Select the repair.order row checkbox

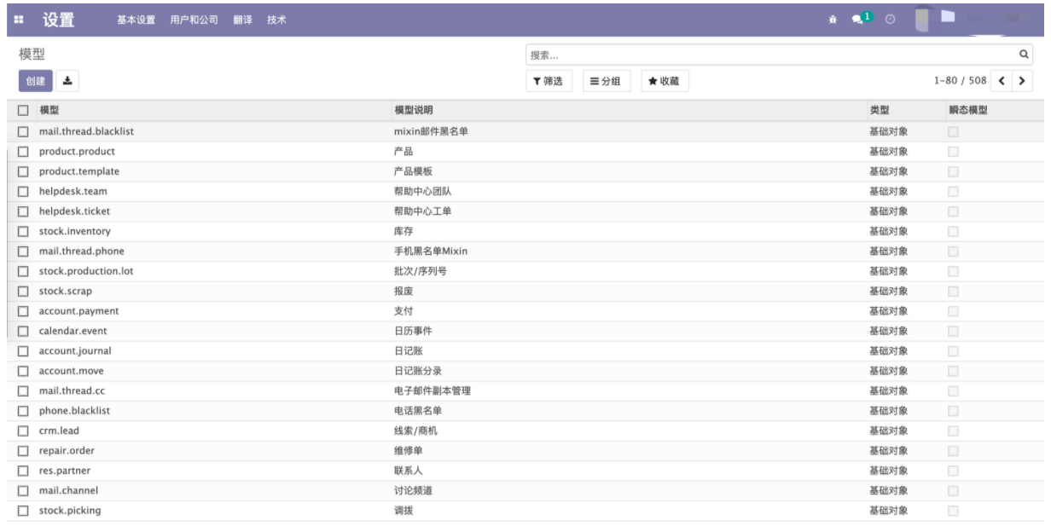click(24, 451)
